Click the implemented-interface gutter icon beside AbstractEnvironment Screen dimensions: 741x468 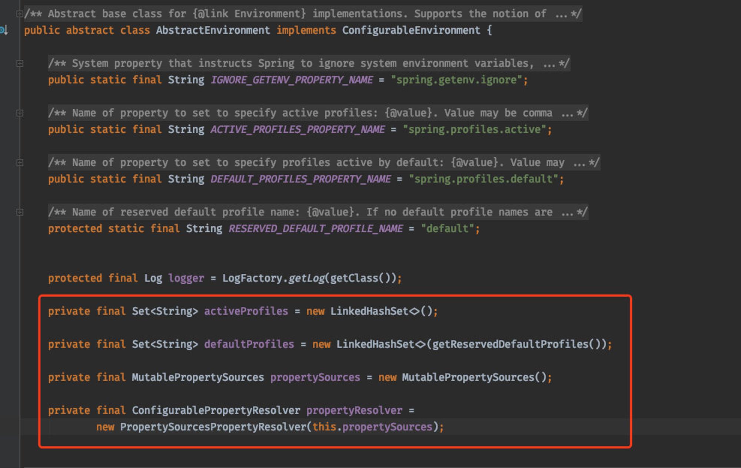(x=4, y=30)
